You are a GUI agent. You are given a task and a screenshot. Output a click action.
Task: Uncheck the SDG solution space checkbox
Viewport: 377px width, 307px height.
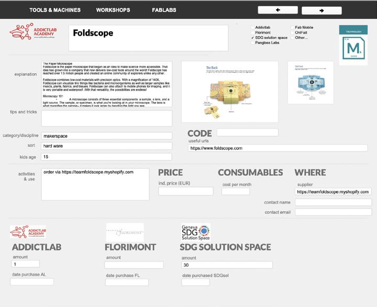pos(252,38)
